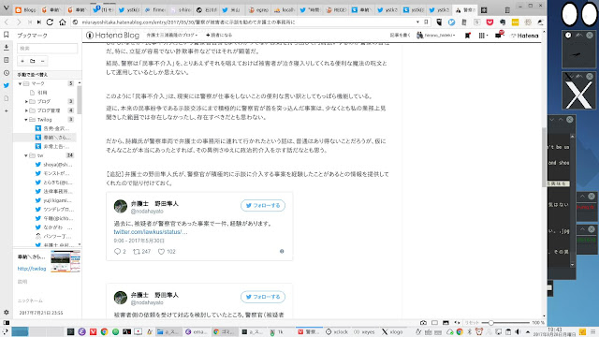The height and width of the screenshot is (337, 599).
Task: Open the Hatena Blog logo link
Action: (112, 36)
